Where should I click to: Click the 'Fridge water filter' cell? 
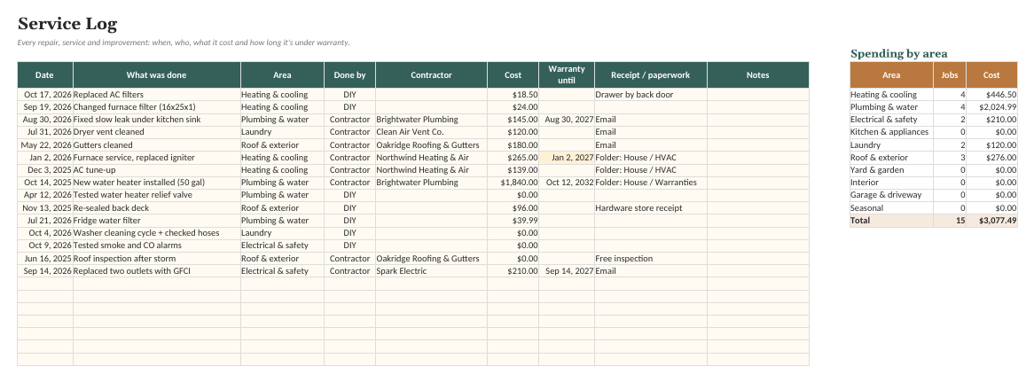156,221
